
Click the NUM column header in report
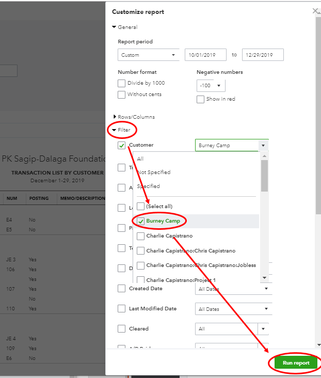[12, 198]
